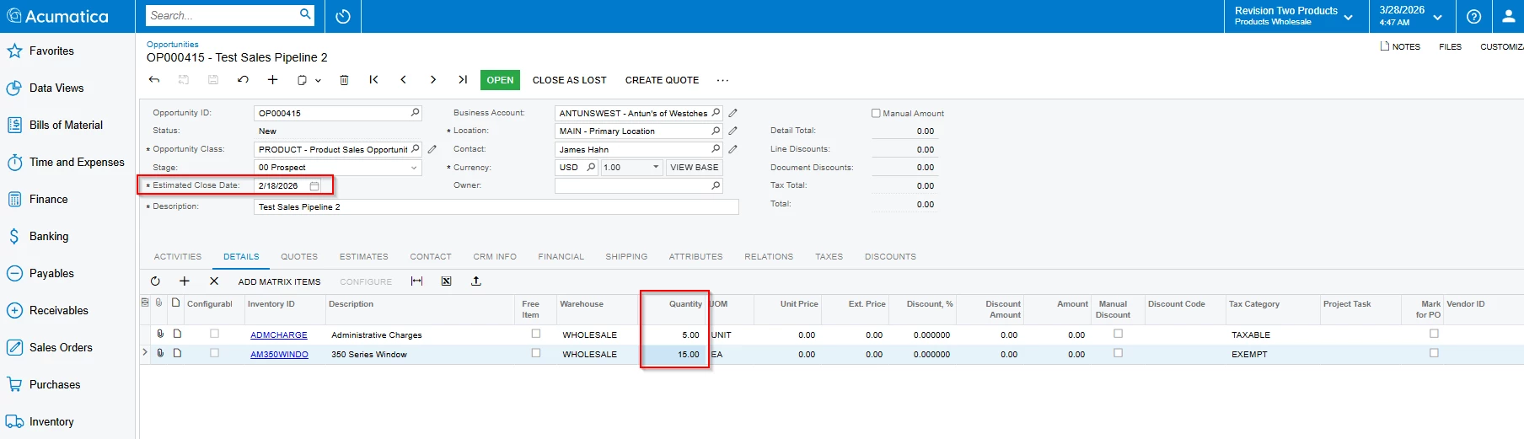Click the VIEW BASE currency button
This screenshot has width=1524, height=439.
695,167
